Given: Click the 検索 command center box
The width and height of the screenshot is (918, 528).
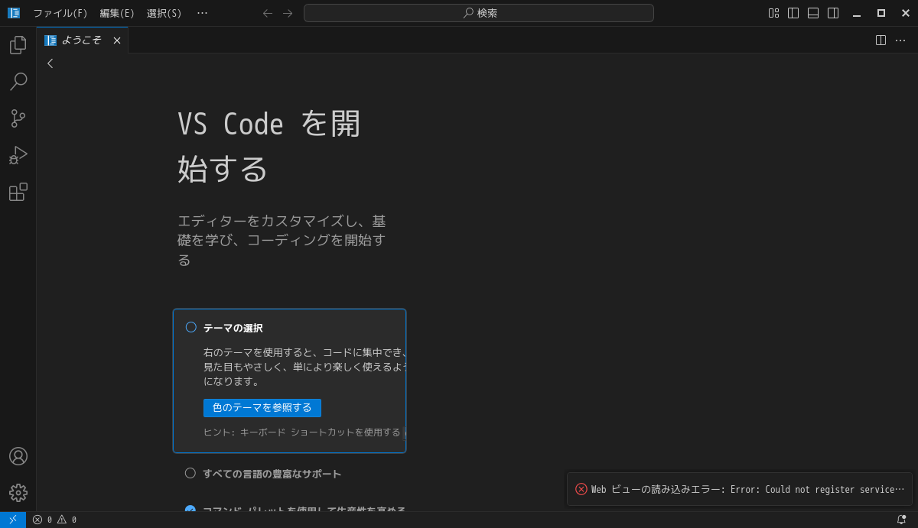Looking at the screenshot, I should [x=479, y=13].
